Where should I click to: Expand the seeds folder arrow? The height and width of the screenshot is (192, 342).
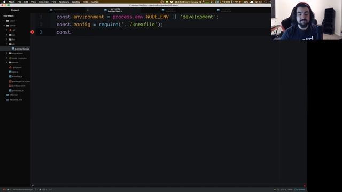click(7, 63)
